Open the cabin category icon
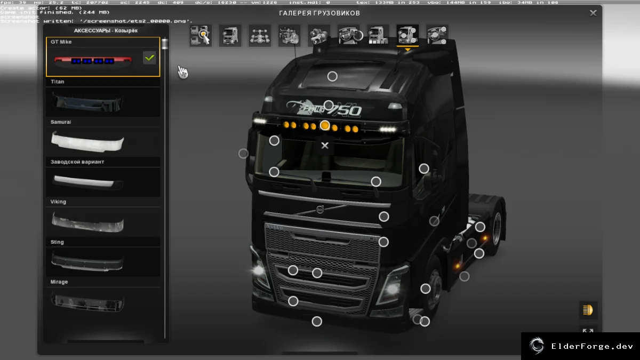 tap(230, 36)
